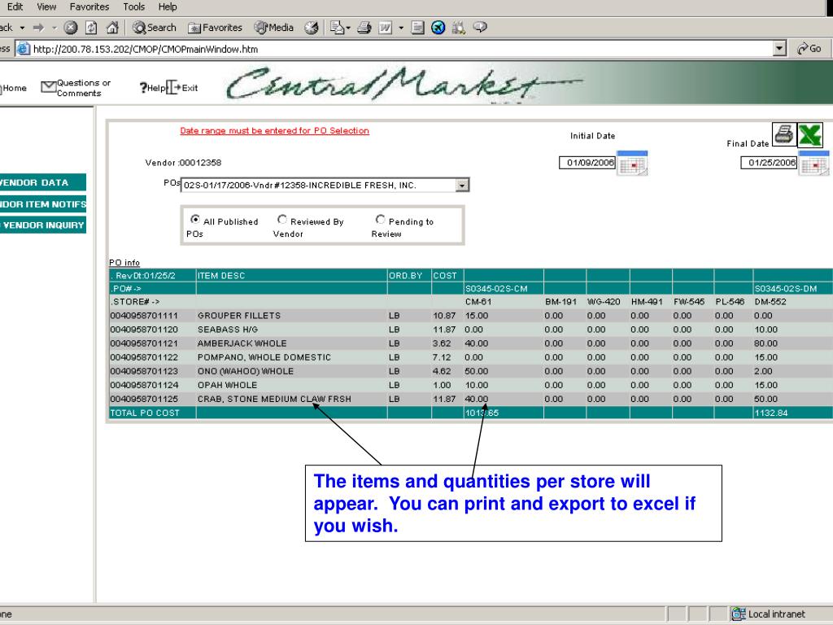This screenshot has width=833, height=625.
Task: Click the address URL field
Action: (393, 49)
